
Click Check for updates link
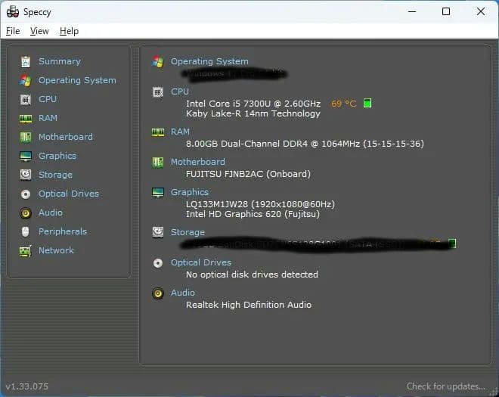pyautogui.click(x=446, y=386)
